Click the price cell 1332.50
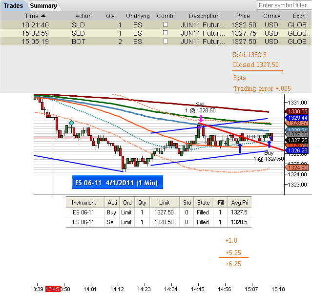This screenshot has width=312, height=295. pyautogui.click(x=244, y=25)
